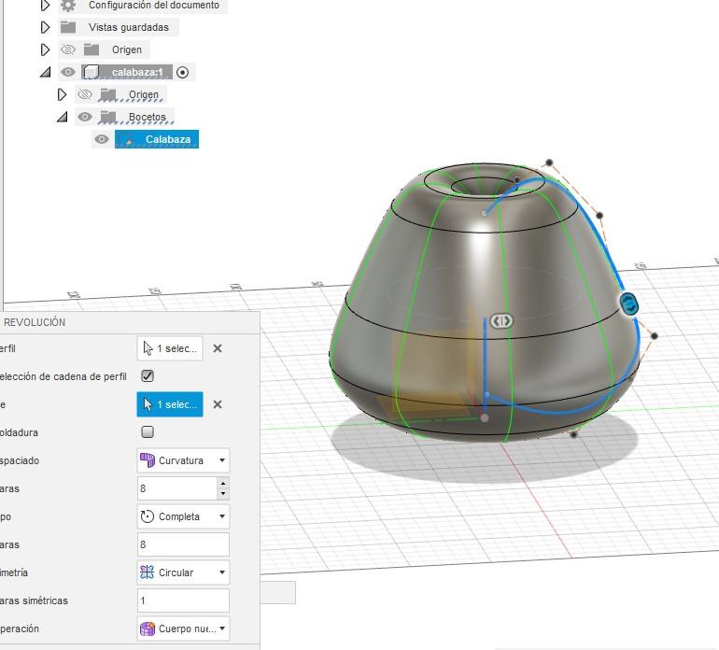Viewport: 719px width, 650px height.
Task: Click the Curvatura spacing icon
Action: coord(148,460)
